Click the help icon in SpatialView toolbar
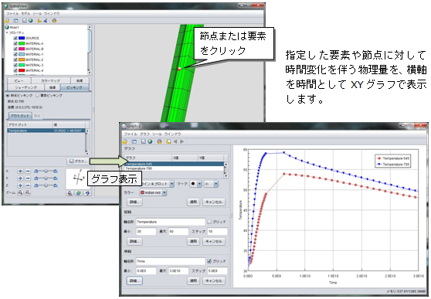 click(x=54, y=21)
